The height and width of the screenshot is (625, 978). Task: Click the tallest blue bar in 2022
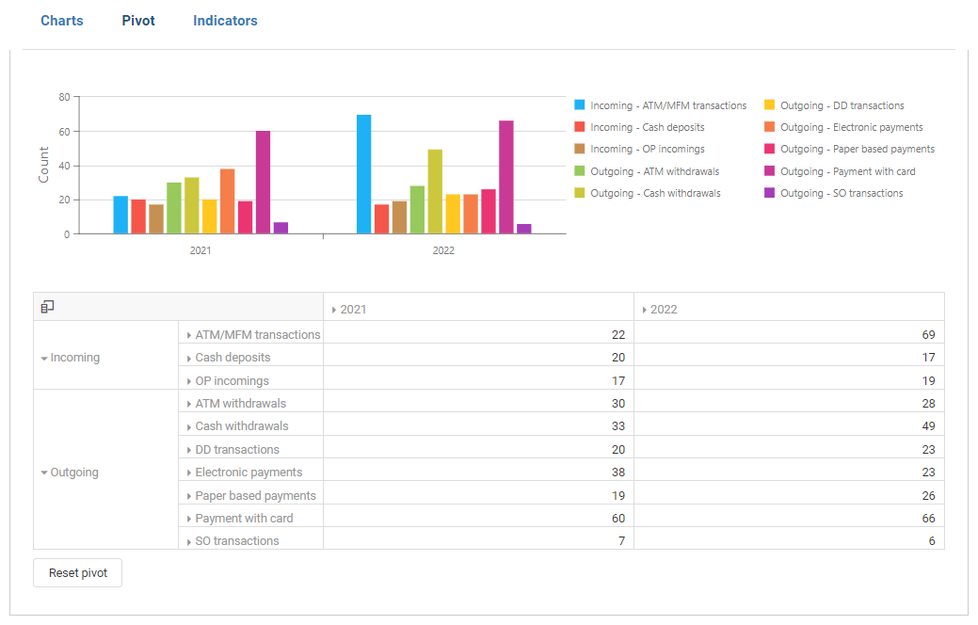(363, 174)
